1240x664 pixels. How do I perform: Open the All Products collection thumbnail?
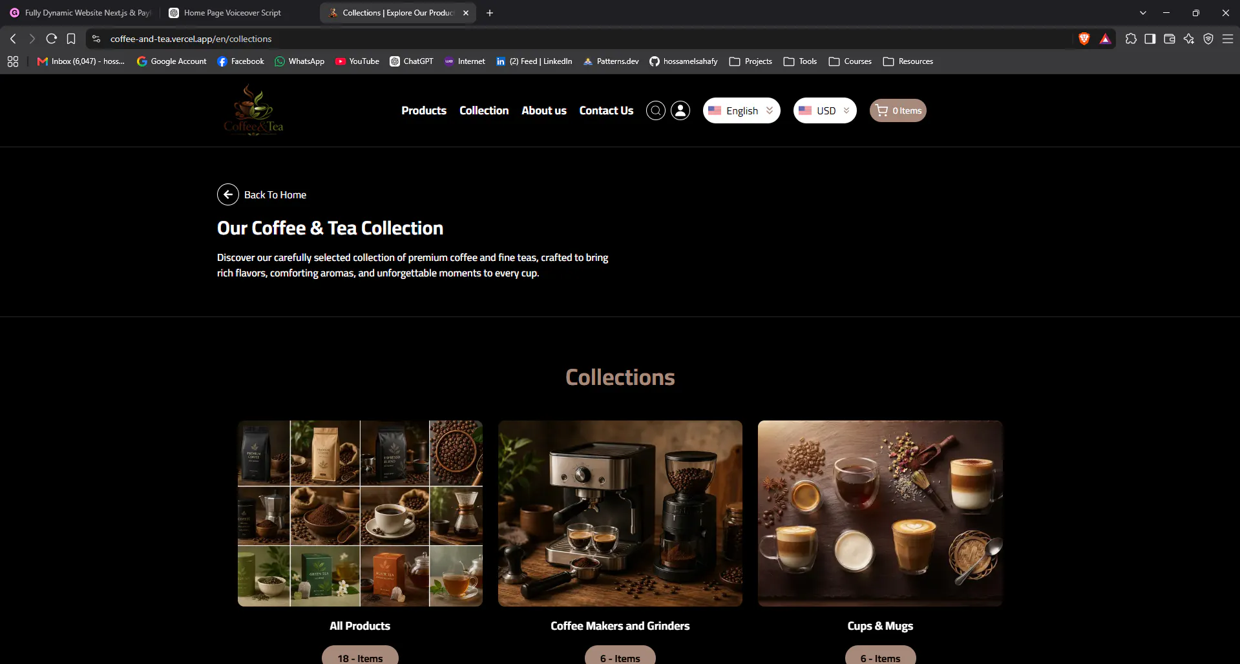(x=360, y=514)
